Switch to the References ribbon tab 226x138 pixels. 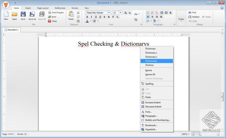pos(60,8)
